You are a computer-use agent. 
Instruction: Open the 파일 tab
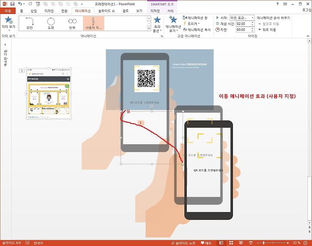tap(8, 11)
